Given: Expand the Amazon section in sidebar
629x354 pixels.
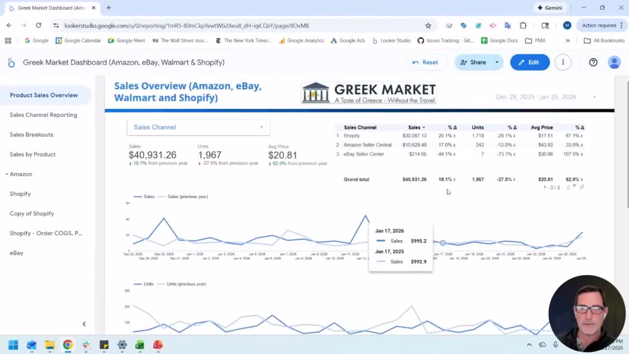Looking at the screenshot, I should pos(7,174).
